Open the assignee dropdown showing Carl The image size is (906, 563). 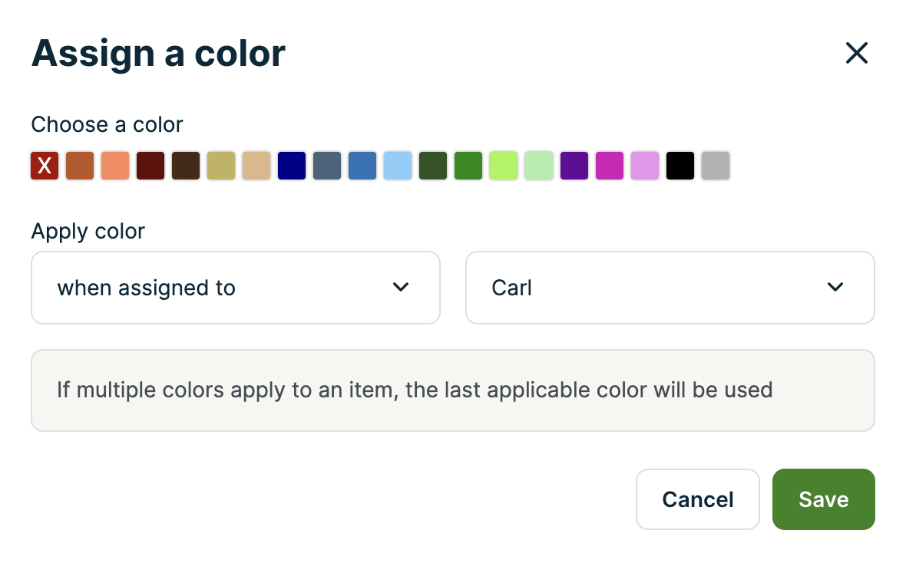(670, 288)
